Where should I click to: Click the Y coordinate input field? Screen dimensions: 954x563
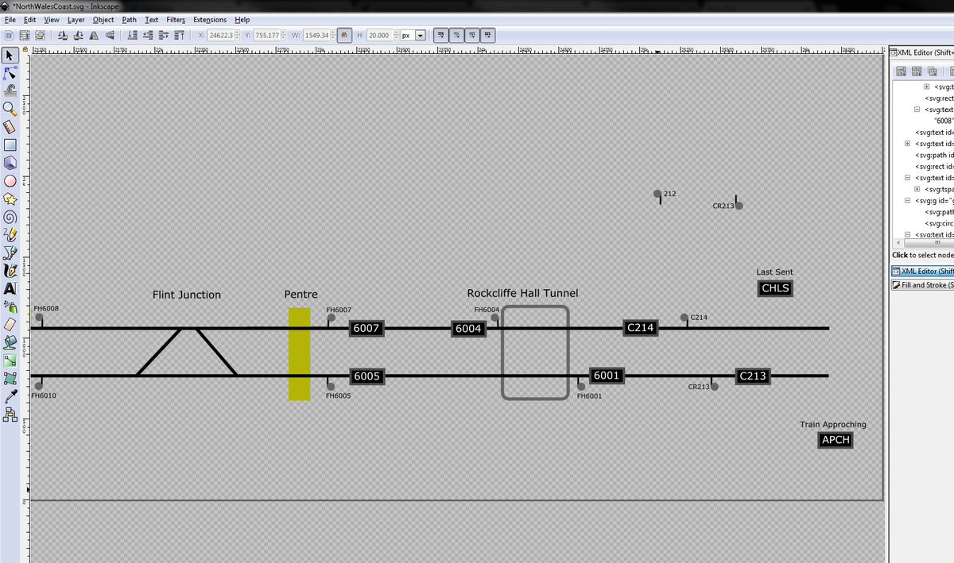pos(267,35)
